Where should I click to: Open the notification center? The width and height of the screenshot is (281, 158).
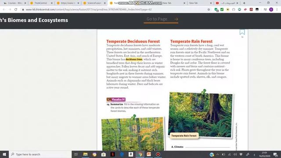click(275, 154)
